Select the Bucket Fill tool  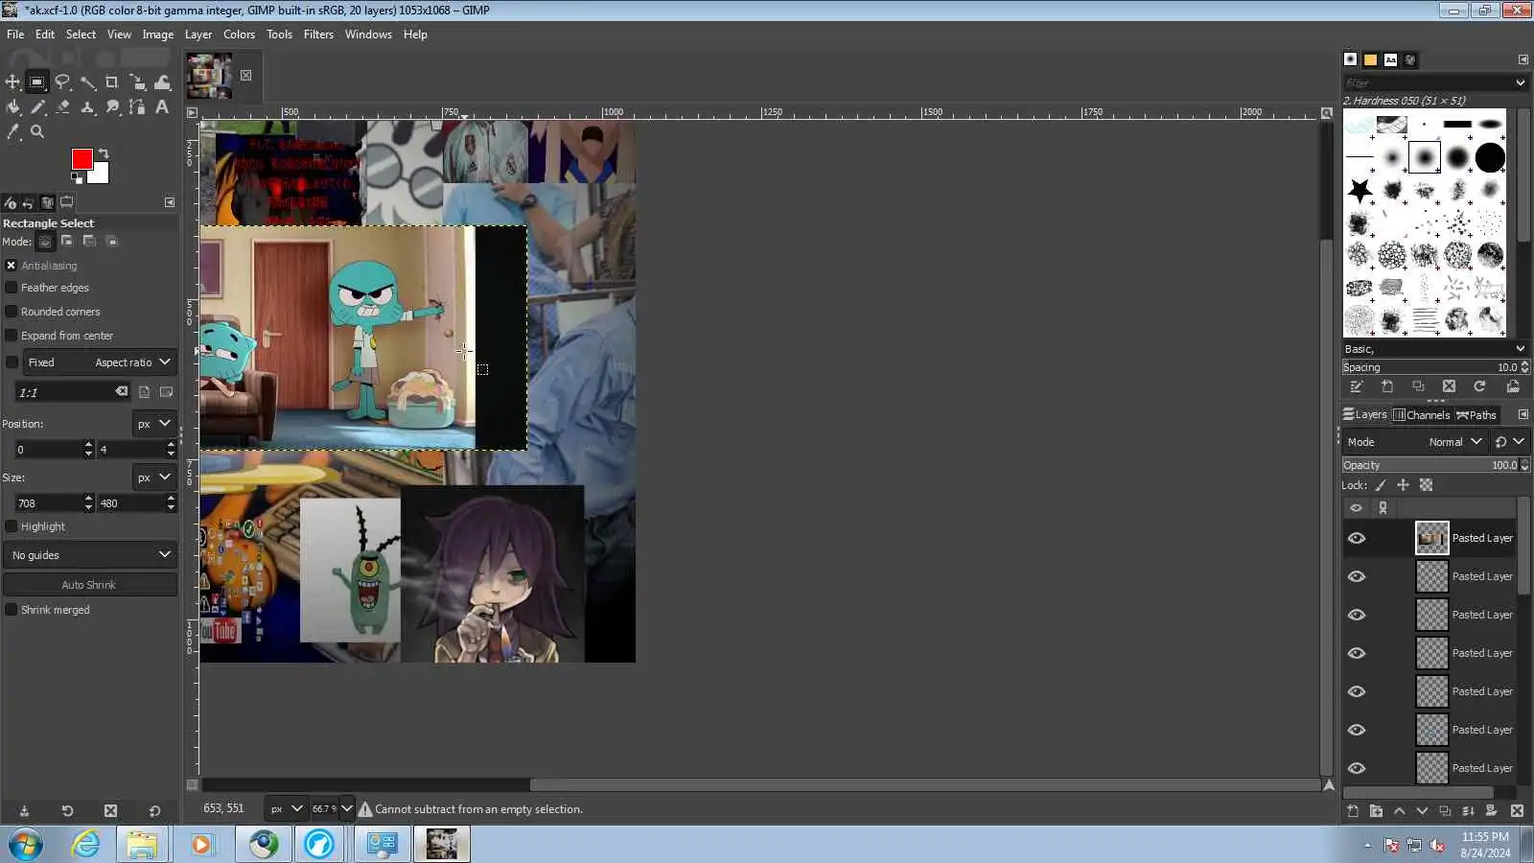point(12,107)
